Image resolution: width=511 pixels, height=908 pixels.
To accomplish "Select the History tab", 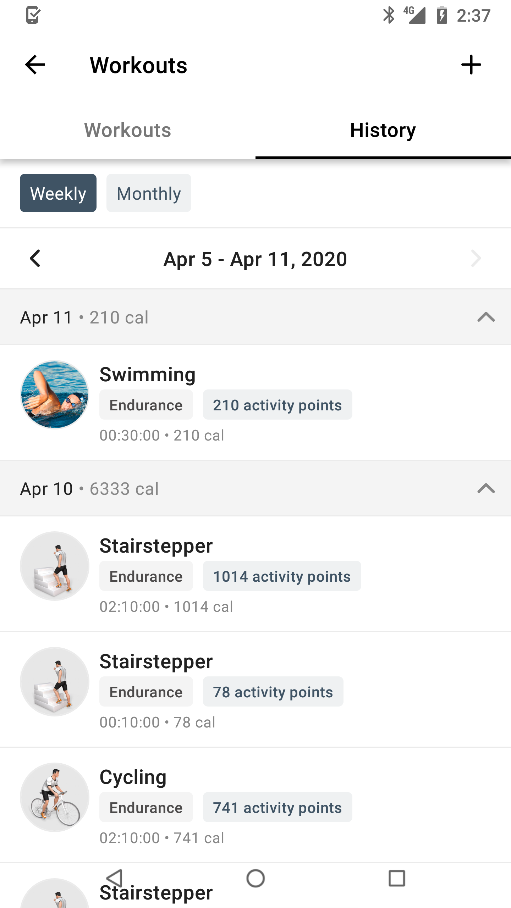I will click(x=383, y=130).
